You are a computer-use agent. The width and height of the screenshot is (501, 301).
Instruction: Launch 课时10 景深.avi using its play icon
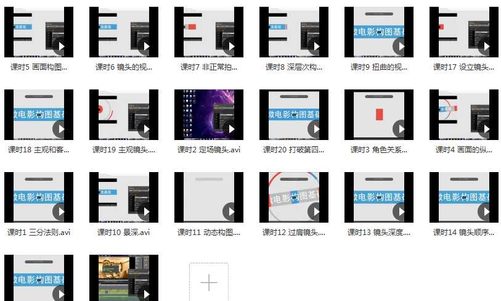pyautogui.click(x=145, y=212)
